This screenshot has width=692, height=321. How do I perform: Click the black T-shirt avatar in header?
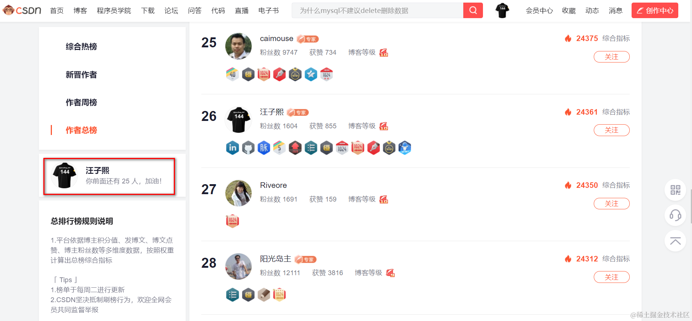(502, 10)
